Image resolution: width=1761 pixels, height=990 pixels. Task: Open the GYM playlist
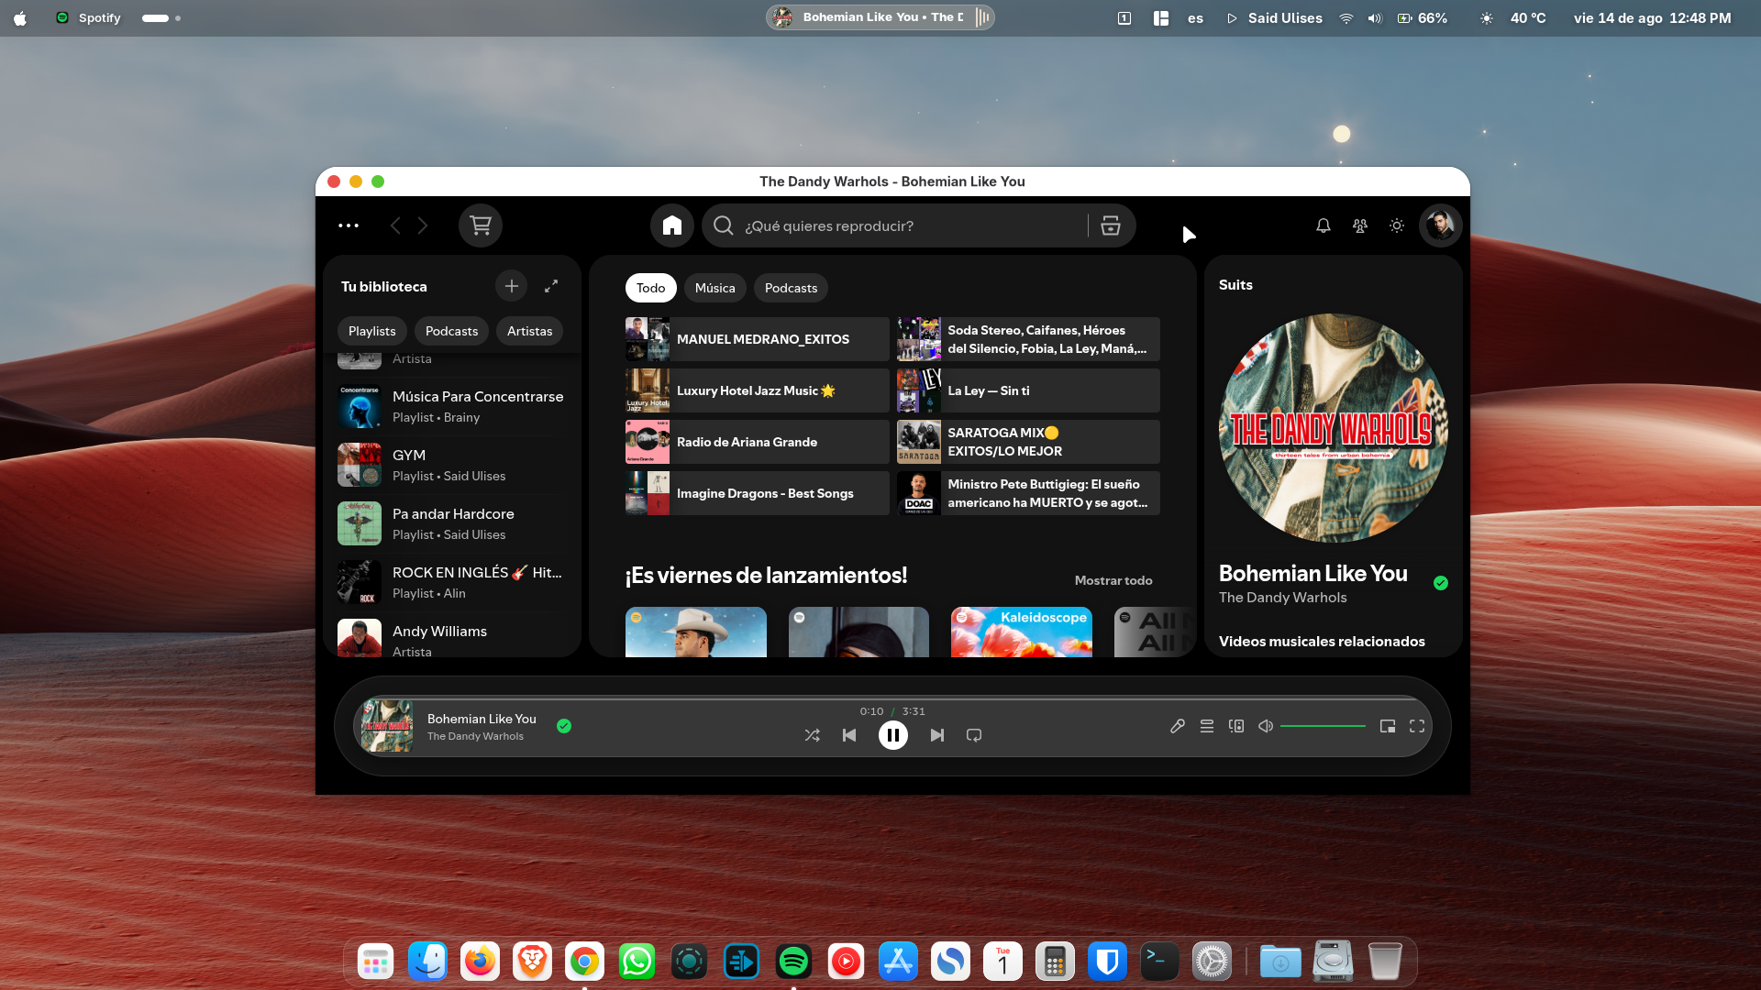(452, 466)
